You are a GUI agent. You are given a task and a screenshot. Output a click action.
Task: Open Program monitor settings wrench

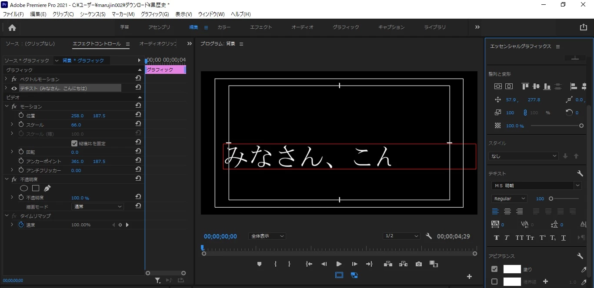(x=429, y=236)
